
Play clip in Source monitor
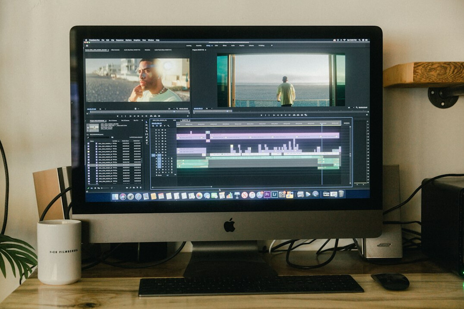coord(138,116)
